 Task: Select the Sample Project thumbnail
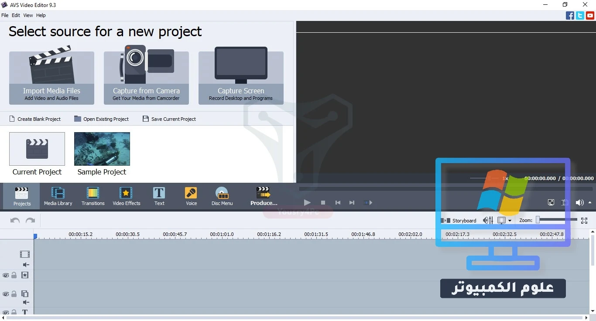click(102, 149)
